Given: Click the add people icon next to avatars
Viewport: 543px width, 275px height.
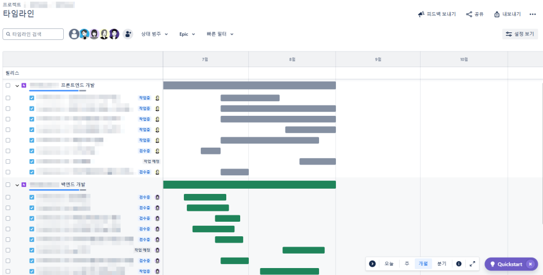Looking at the screenshot, I should (128, 34).
